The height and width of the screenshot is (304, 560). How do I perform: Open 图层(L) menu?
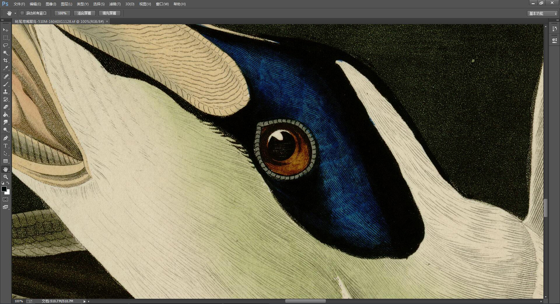pos(66,4)
